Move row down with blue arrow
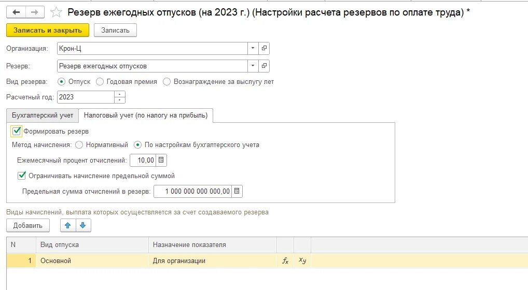Viewport: 528px width, 290px height. tap(83, 225)
